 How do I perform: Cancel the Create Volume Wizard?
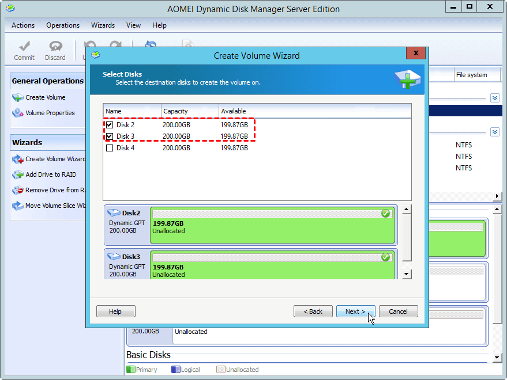[399, 311]
